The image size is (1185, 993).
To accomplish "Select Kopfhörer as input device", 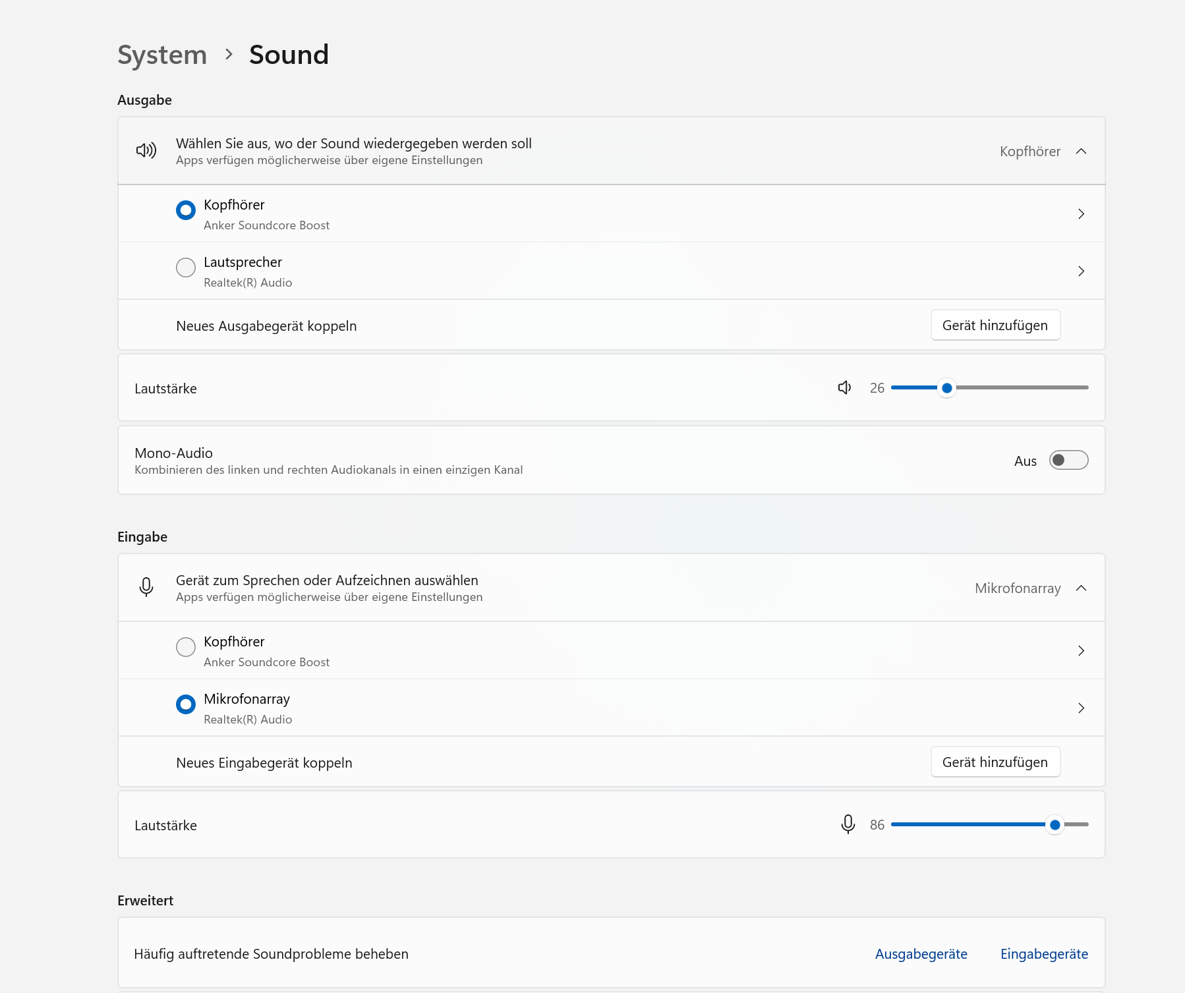I will [x=186, y=647].
